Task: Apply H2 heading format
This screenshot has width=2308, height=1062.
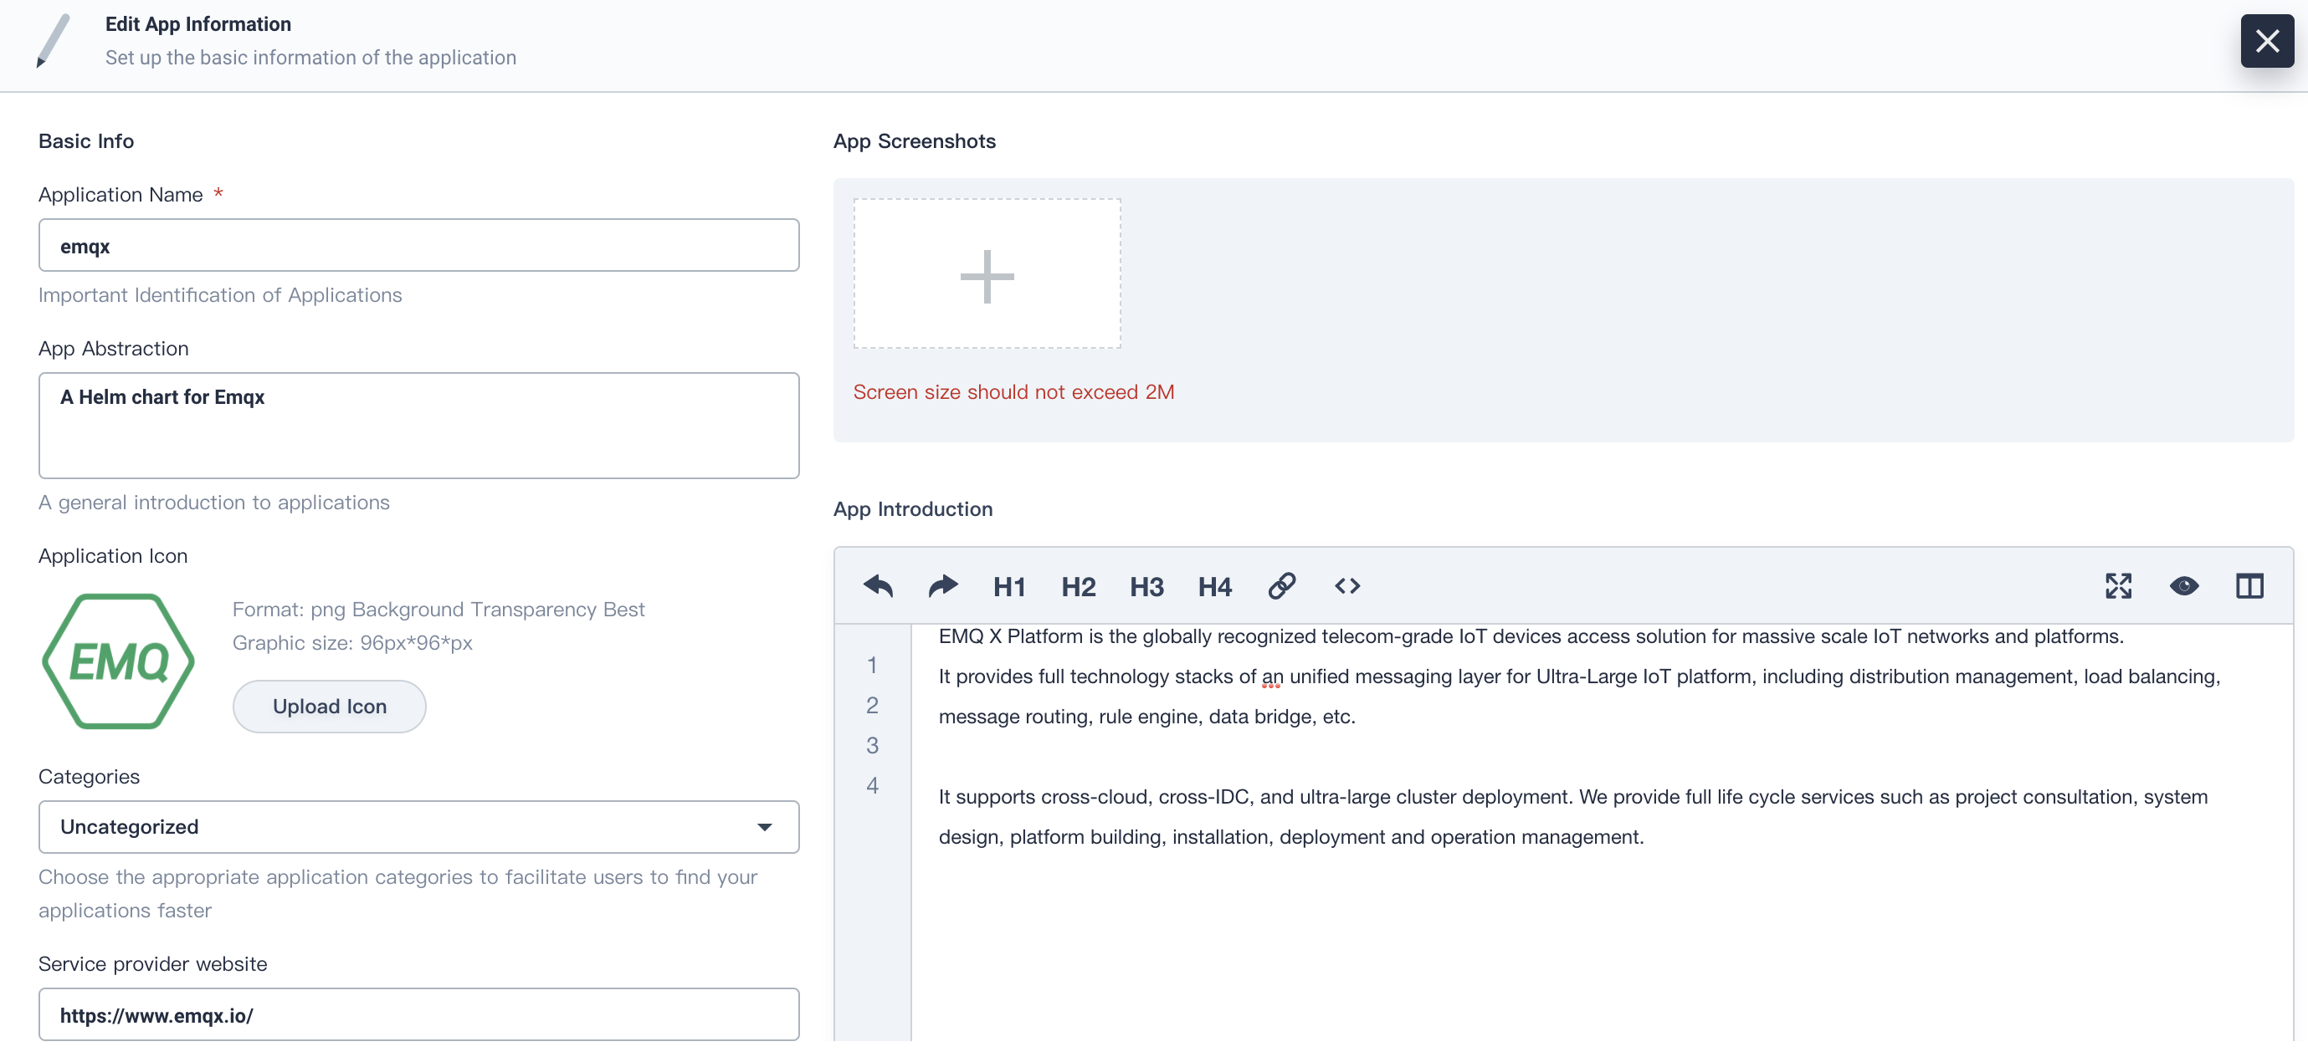Action: 1078,586
